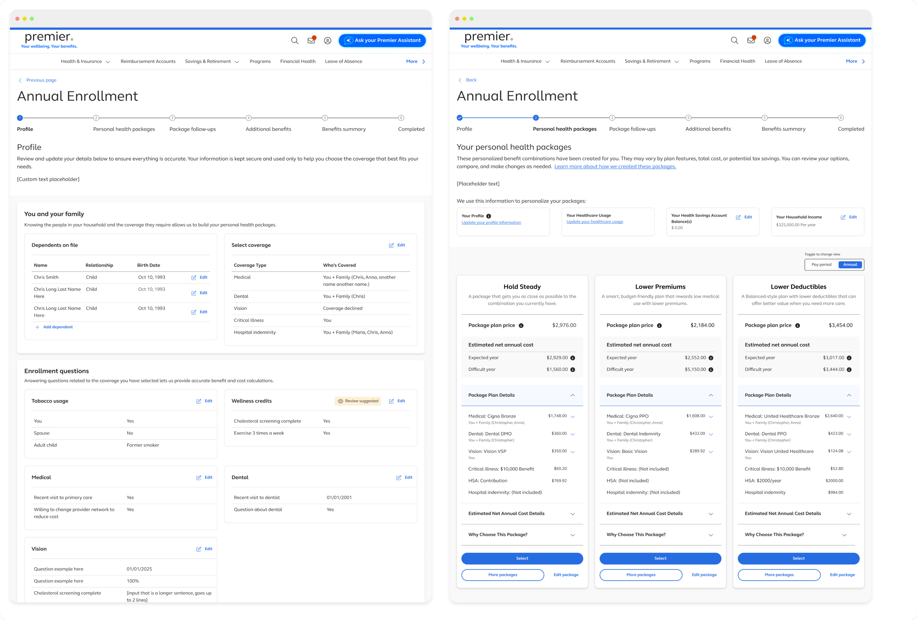
Task: Select the Lower Premiums package
Action: pyautogui.click(x=660, y=558)
